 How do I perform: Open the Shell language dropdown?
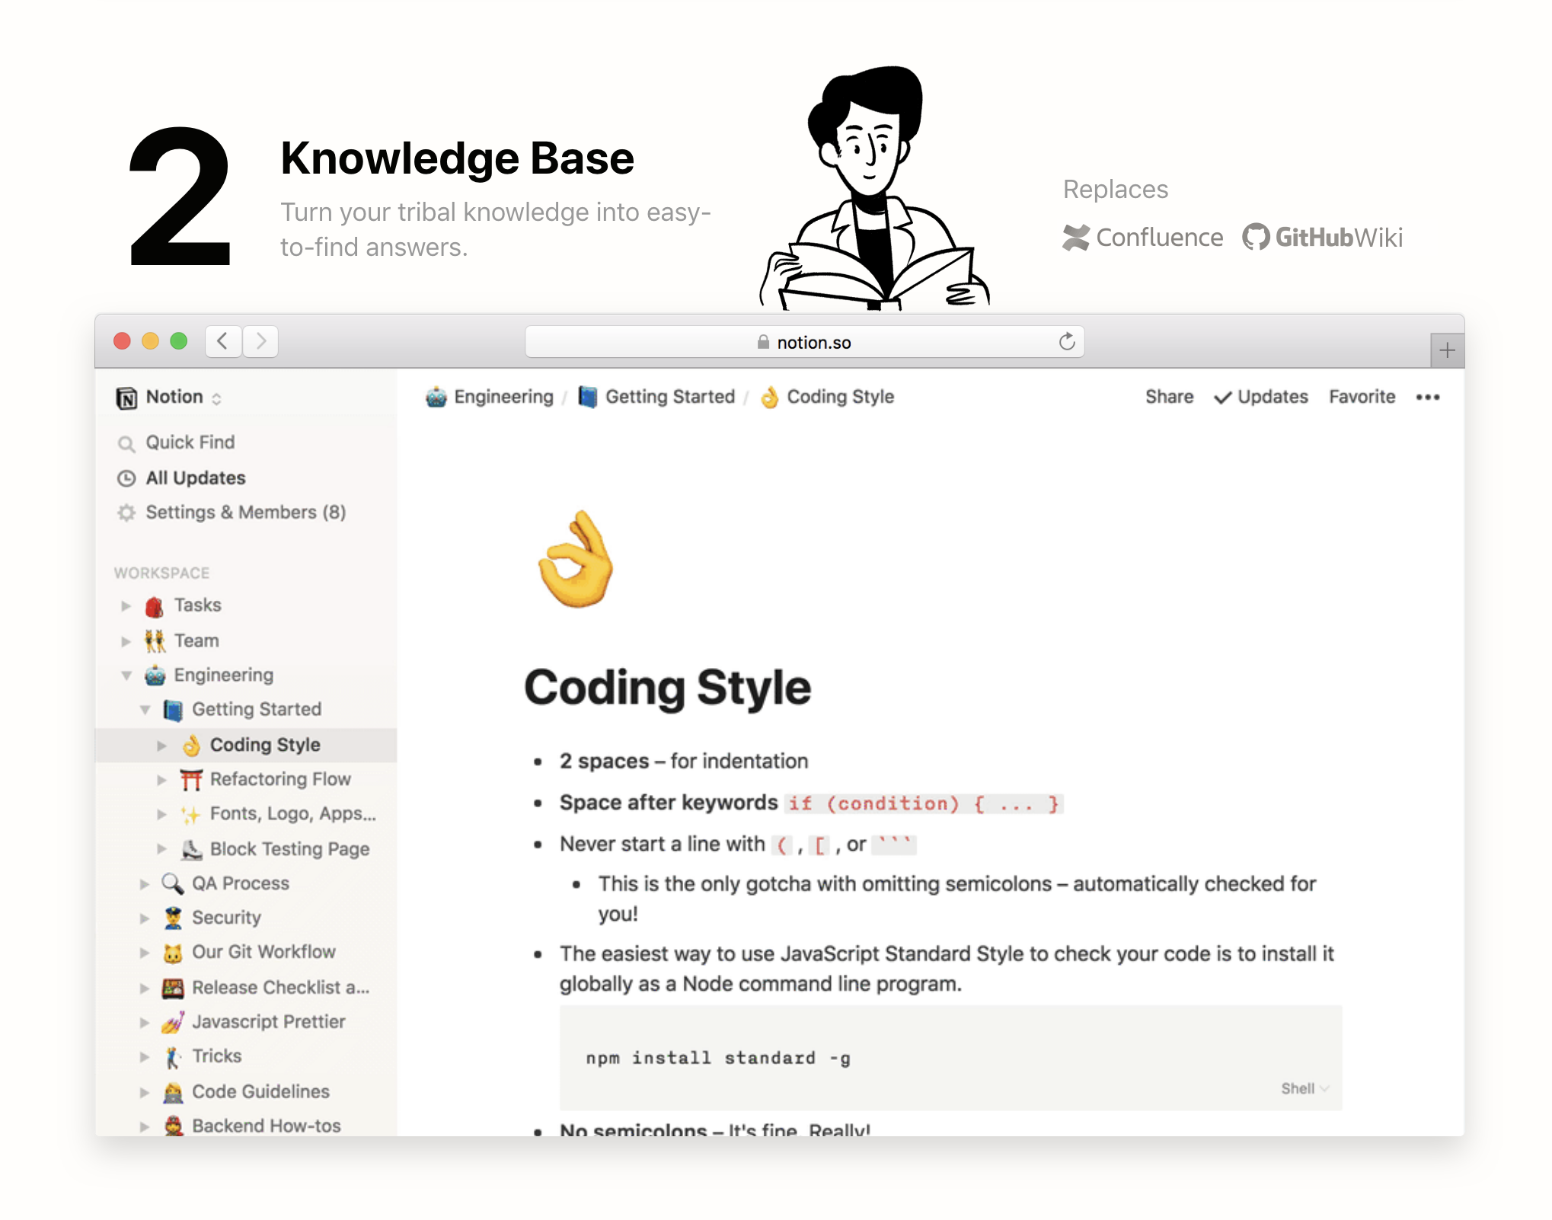(1304, 1088)
